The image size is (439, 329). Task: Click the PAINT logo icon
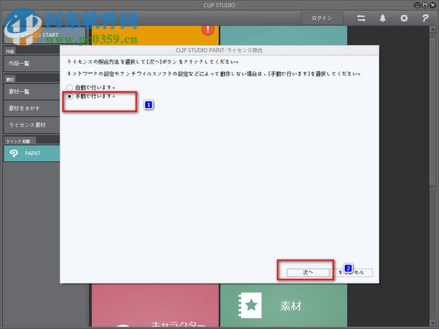14,153
